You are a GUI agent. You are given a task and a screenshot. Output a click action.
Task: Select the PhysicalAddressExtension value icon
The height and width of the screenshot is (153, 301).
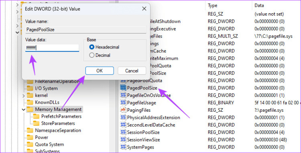tap(123, 118)
